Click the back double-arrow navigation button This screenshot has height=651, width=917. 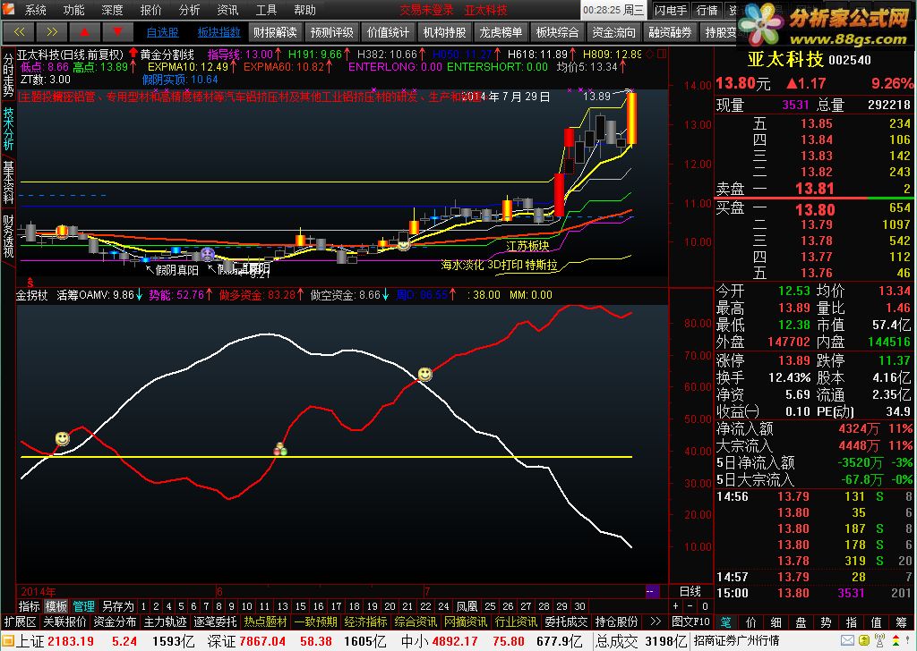click(19, 32)
